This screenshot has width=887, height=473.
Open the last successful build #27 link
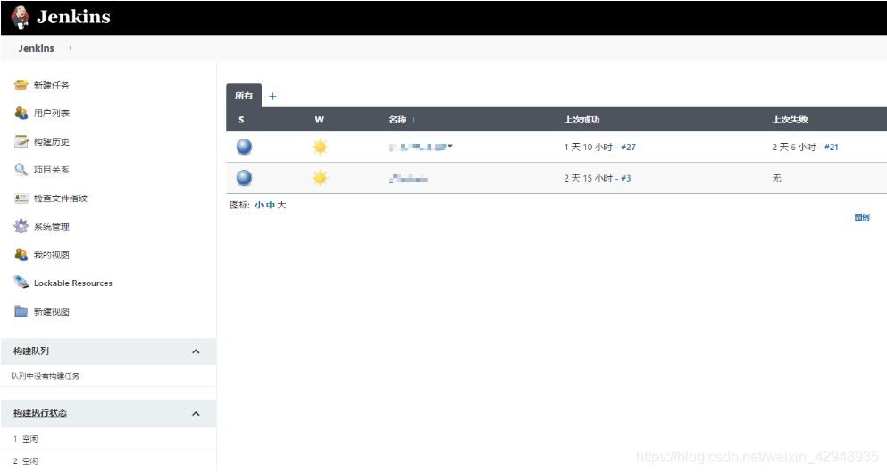pyautogui.click(x=629, y=148)
